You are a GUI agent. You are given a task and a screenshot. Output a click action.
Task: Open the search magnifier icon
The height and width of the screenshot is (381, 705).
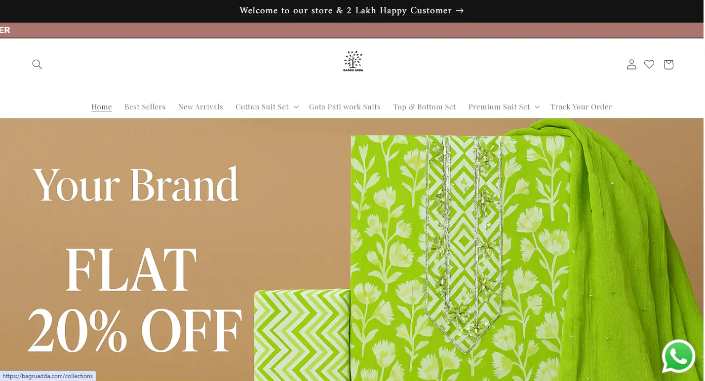37,64
